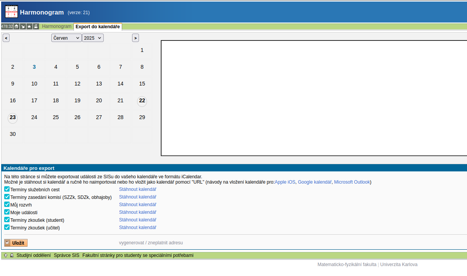This screenshot has height=276, width=467.
Task: Click the up arrow icon in the footer bar
Action: tap(6, 255)
